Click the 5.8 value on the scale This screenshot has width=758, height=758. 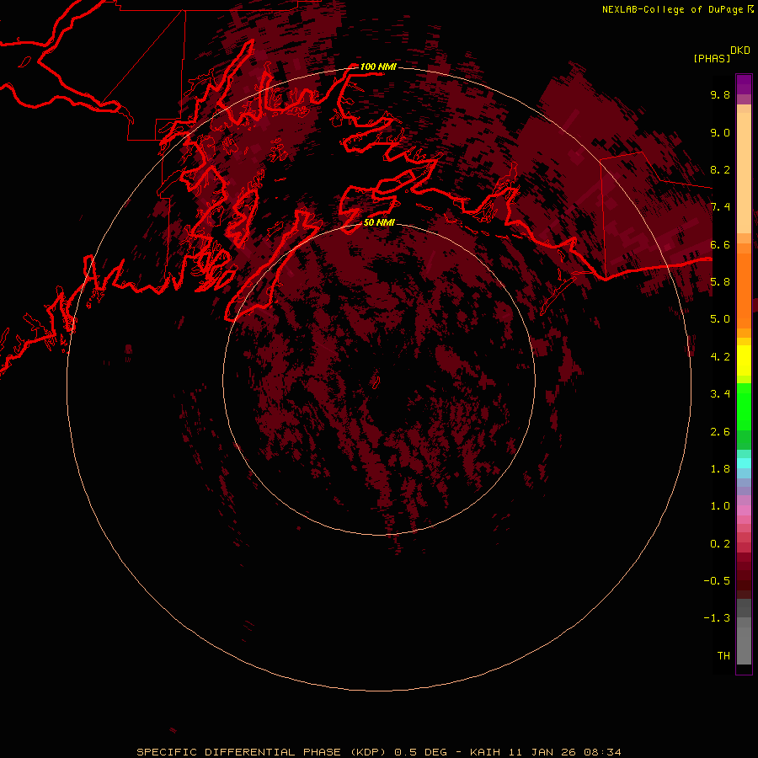click(720, 282)
